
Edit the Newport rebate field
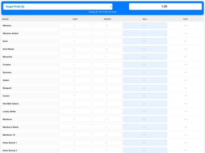(x=107, y=88)
